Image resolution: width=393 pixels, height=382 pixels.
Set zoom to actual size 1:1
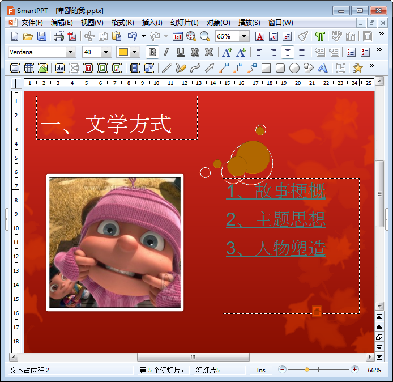click(x=177, y=37)
